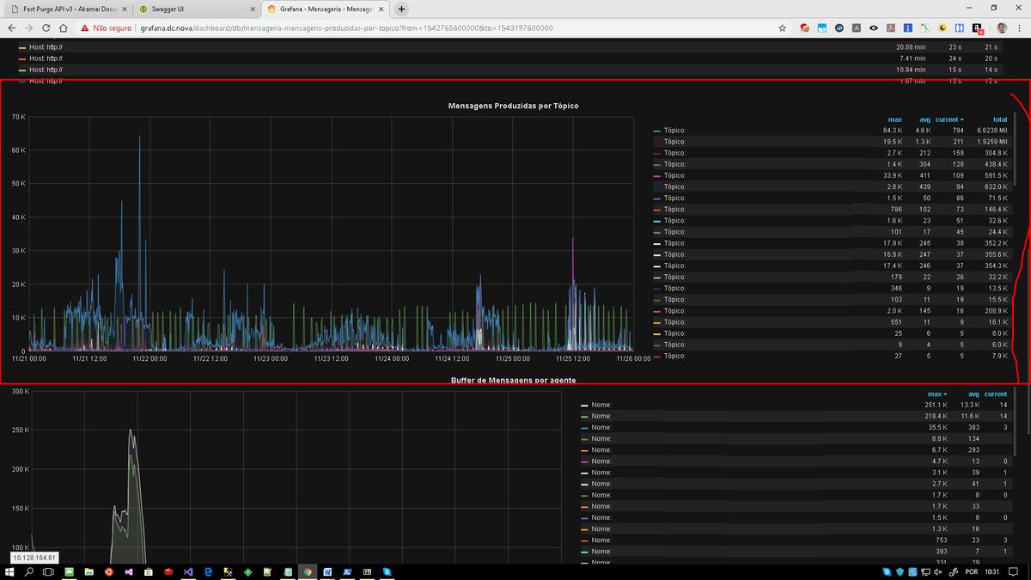Toggle Nome series with max 753

click(x=601, y=540)
